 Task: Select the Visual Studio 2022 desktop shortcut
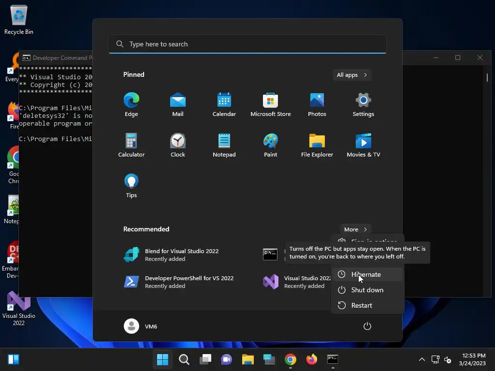coord(19,308)
